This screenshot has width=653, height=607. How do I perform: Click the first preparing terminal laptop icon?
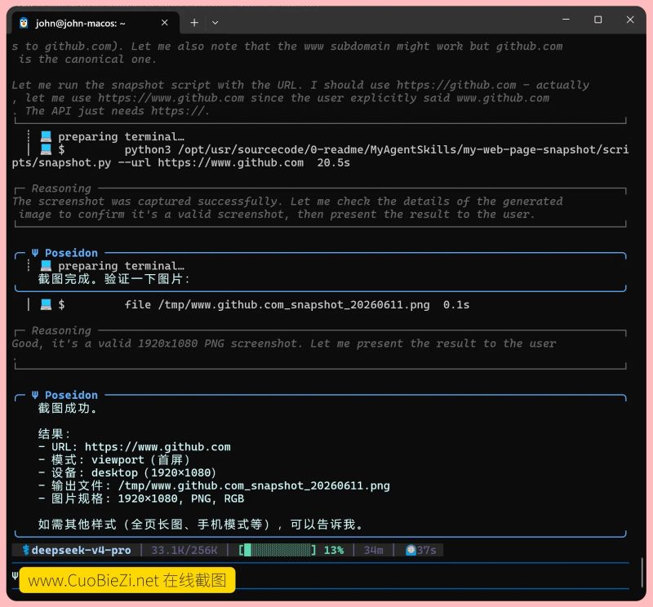46,136
